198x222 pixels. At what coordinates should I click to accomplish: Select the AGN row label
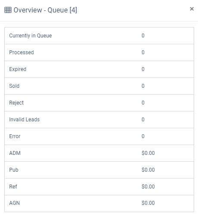pyautogui.click(x=15, y=203)
